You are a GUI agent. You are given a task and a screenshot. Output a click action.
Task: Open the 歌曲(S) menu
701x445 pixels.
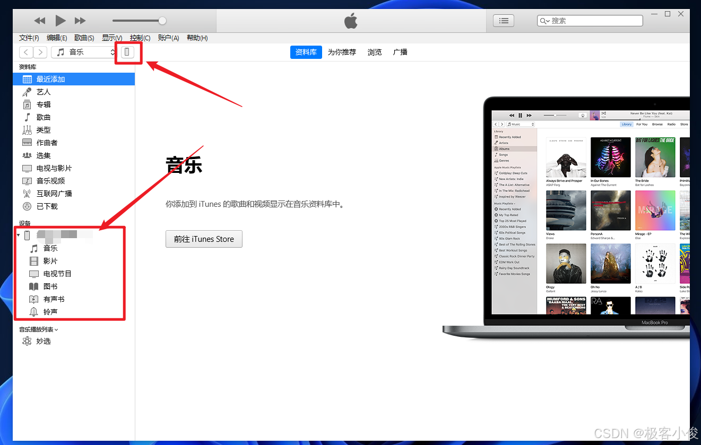coord(84,38)
